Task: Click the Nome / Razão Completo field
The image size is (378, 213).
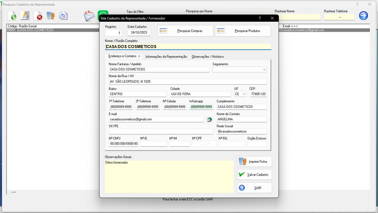Action: [188, 46]
